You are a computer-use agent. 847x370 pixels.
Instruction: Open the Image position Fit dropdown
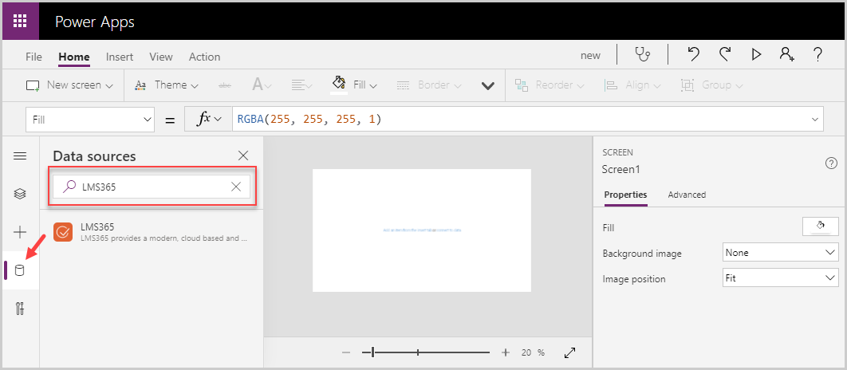[779, 278]
